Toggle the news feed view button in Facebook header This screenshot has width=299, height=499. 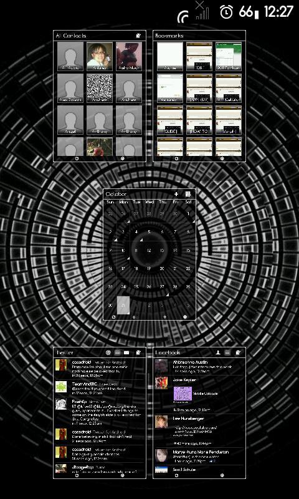(227, 352)
